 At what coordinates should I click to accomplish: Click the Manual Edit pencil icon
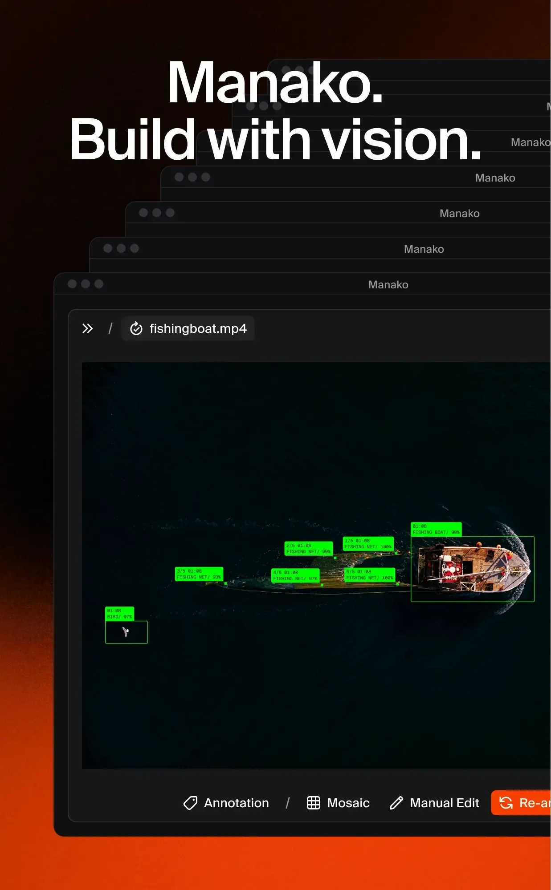[396, 803]
